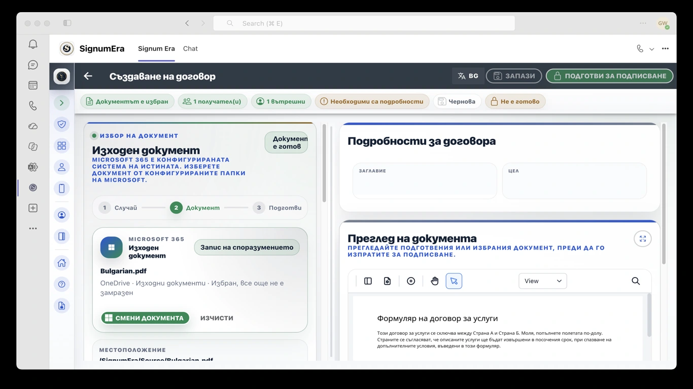Toggle the PDF viewer sidebar panel
693x389 pixels.
click(x=368, y=281)
